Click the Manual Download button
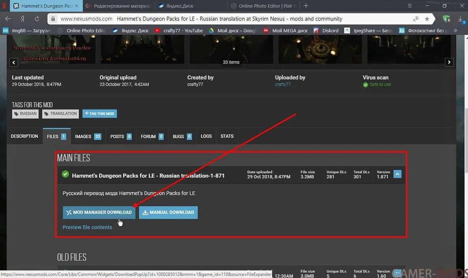468x278 pixels. (x=168, y=212)
